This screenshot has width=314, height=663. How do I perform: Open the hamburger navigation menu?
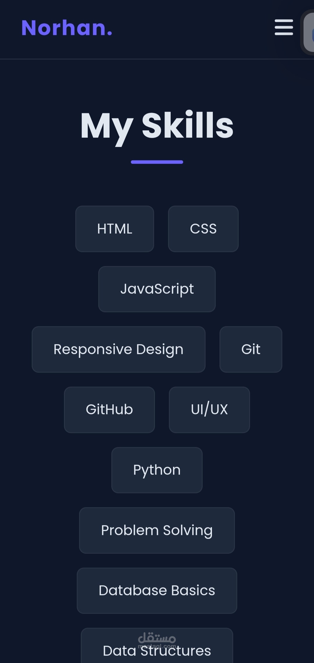(284, 27)
